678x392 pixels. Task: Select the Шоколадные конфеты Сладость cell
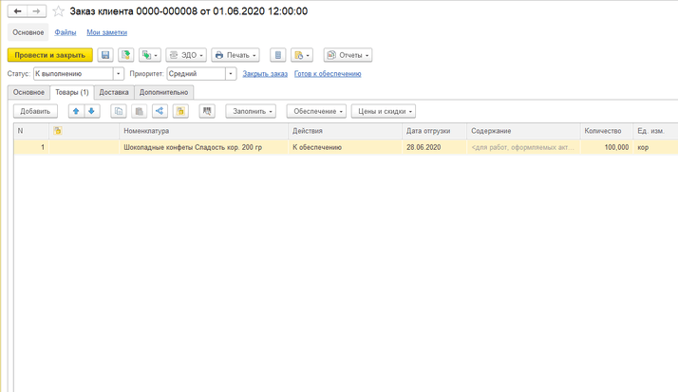203,147
